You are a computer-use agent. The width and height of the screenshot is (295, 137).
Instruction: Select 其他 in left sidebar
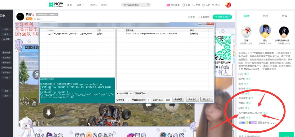[6, 78]
